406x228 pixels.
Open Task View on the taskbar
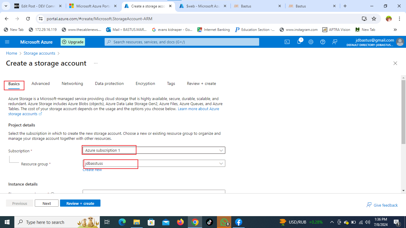[107, 222]
